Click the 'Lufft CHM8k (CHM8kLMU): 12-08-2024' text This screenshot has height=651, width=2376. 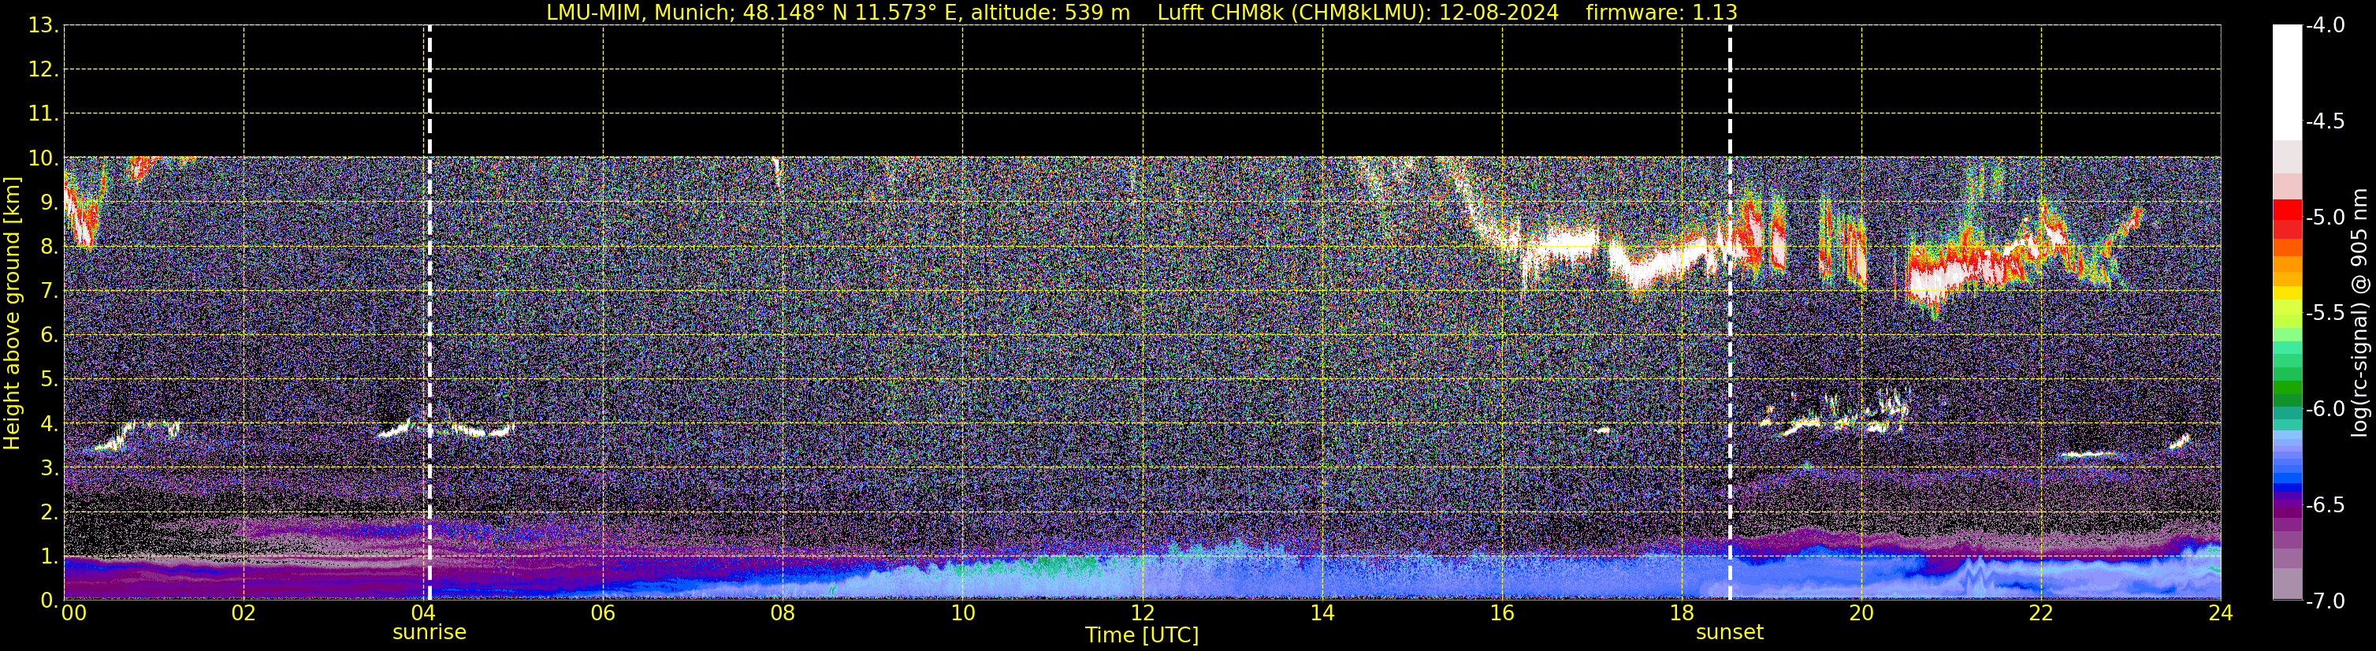1358,13
